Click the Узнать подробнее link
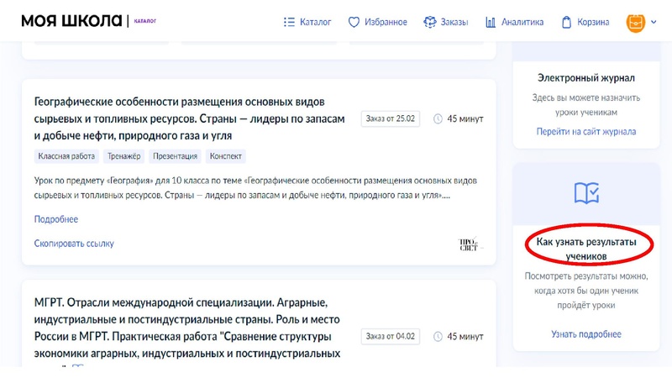Screen dimensions: 672x378 tap(585, 333)
